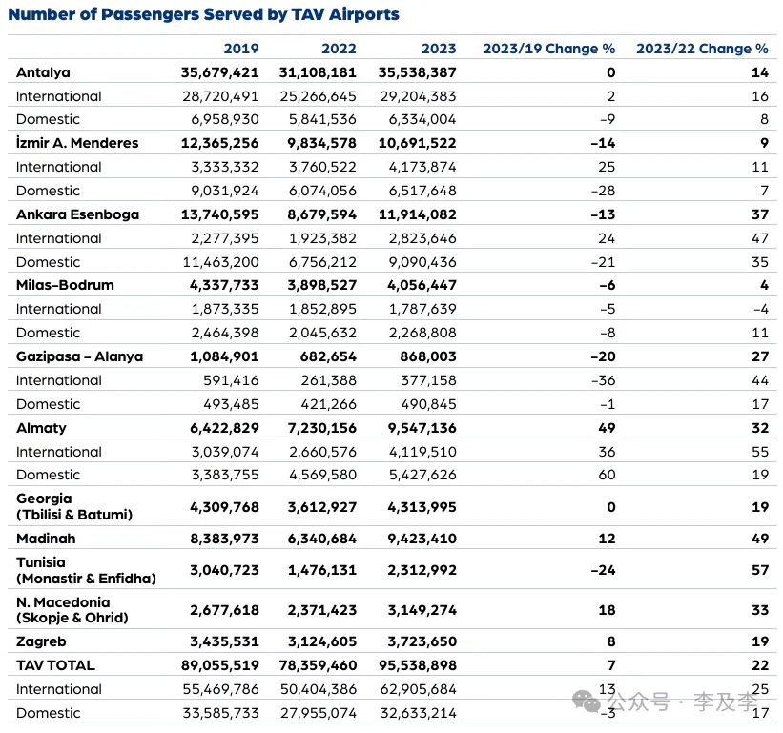Click Ankara 2022 total 8,679,594

pos(322,215)
